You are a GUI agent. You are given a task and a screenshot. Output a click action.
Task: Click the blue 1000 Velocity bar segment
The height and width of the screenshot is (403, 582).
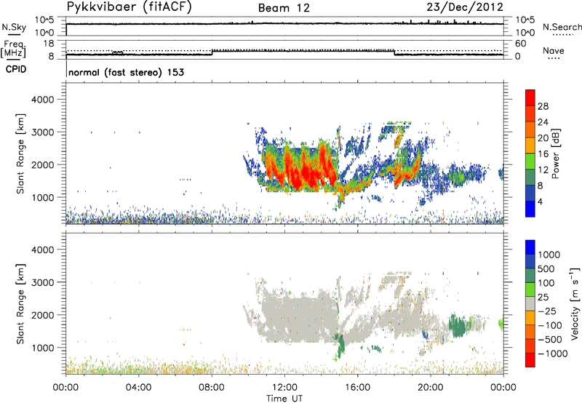coord(530,247)
